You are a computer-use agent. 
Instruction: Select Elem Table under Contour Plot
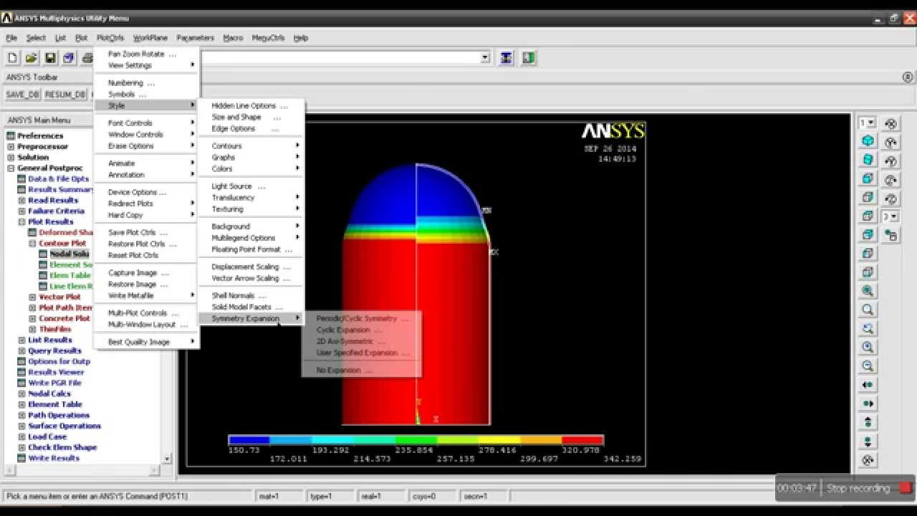[x=69, y=275]
